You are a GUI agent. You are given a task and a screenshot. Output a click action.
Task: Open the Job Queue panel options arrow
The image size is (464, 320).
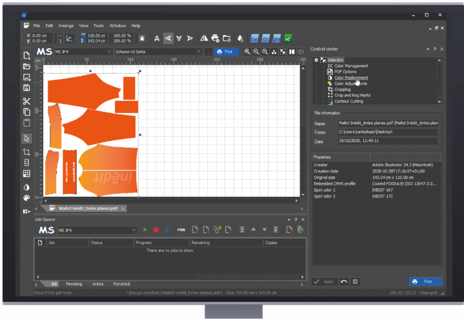(x=289, y=220)
